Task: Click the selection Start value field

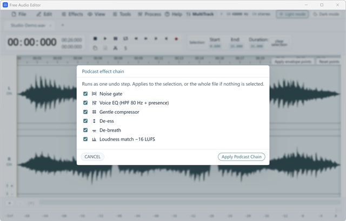Action: coord(215,46)
